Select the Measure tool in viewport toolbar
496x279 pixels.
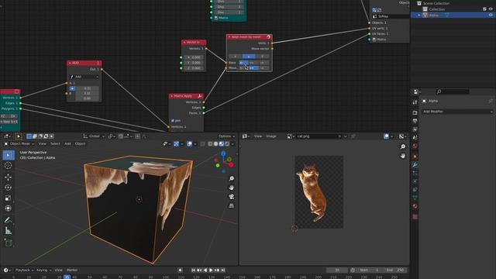(9, 231)
